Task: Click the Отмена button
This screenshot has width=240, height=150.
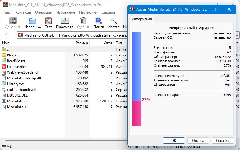Action: 198,140
